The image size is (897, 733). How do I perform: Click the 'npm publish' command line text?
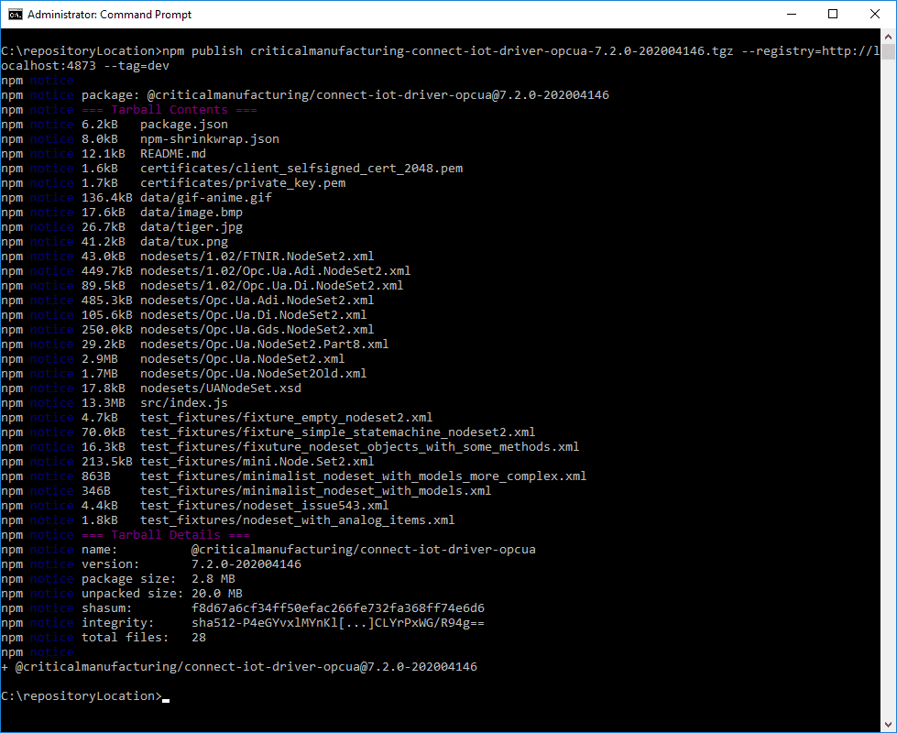(x=202, y=51)
